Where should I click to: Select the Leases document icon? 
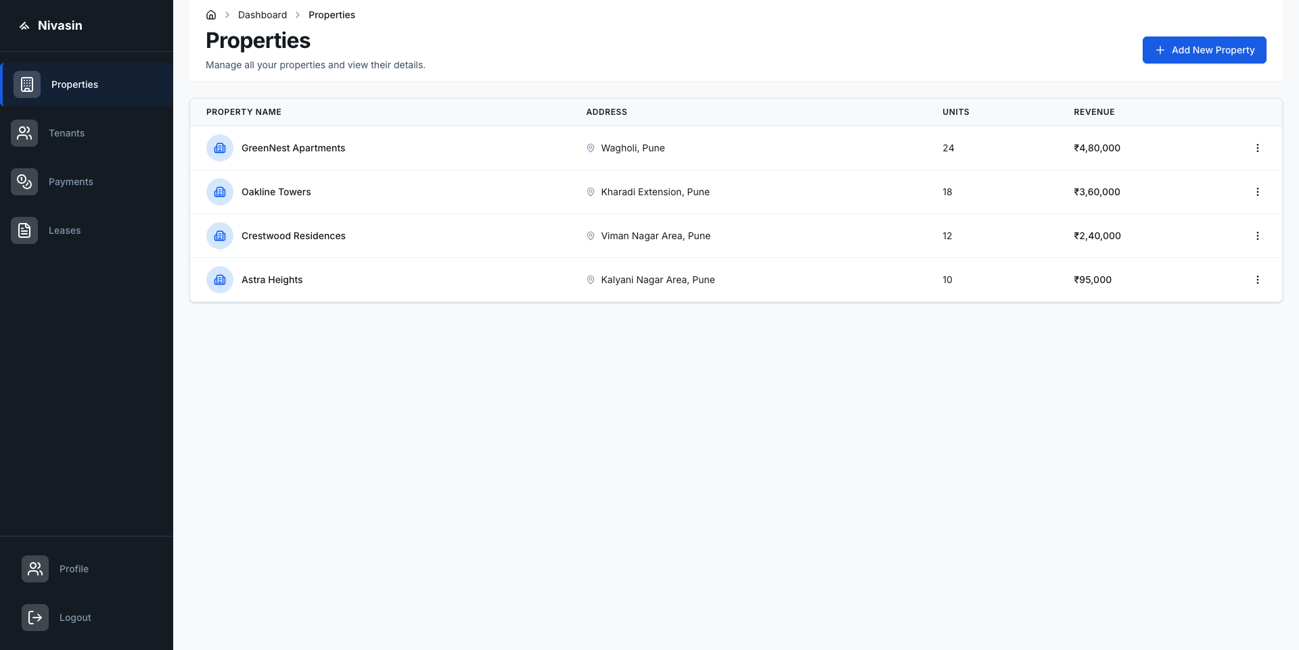point(24,230)
